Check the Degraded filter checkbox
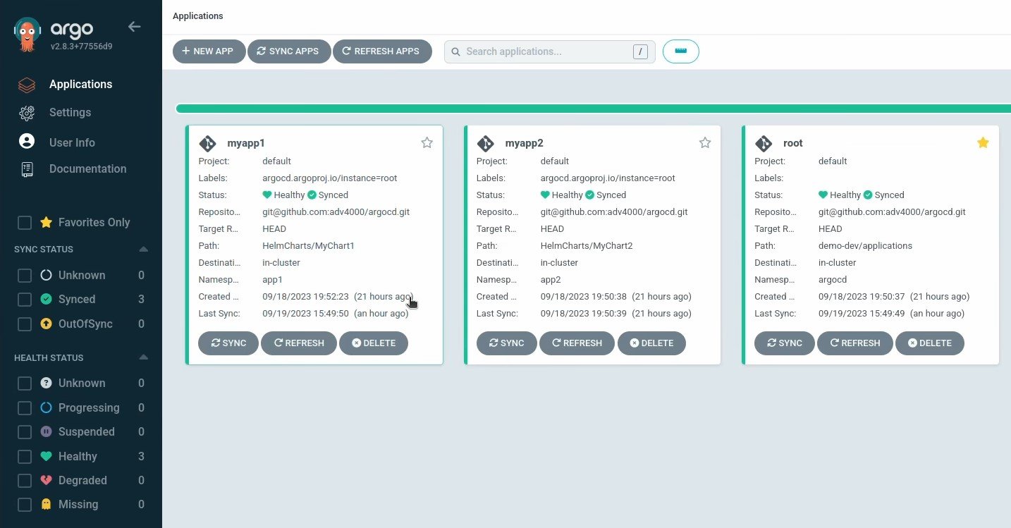Viewport: 1011px width, 528px height. click(25, 481)
